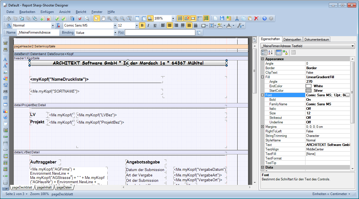Viewport: 359px width, 199px height.
Task: Select the shape tool in toolbox
Action: [x=5, y=78]
